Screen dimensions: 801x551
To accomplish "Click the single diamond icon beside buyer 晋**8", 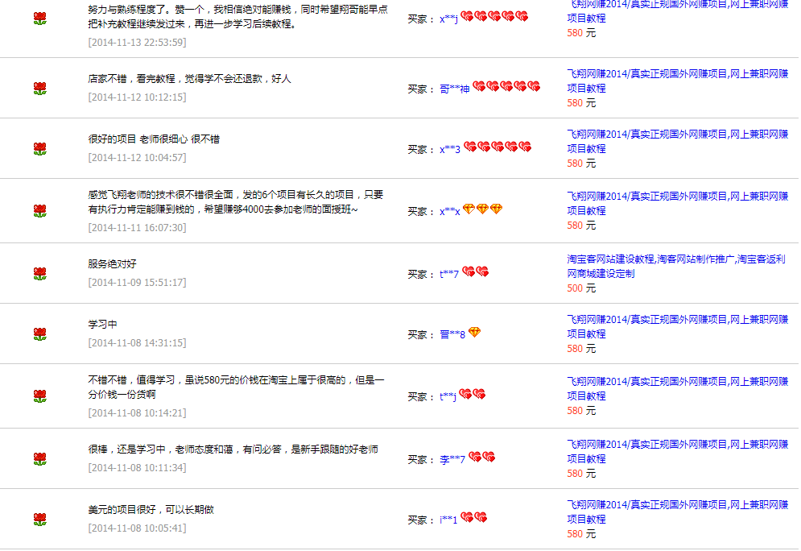I will tap(474, 333).
